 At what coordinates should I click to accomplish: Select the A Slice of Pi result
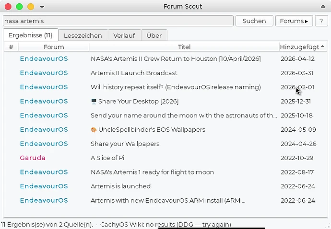tap(165, 158)
